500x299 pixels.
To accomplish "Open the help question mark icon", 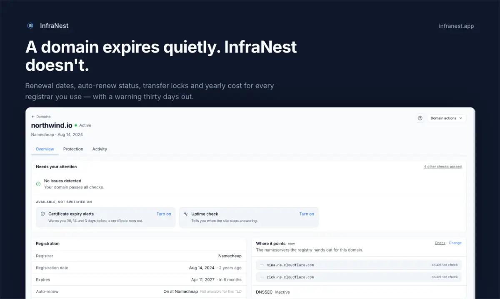I will (420, 118).
